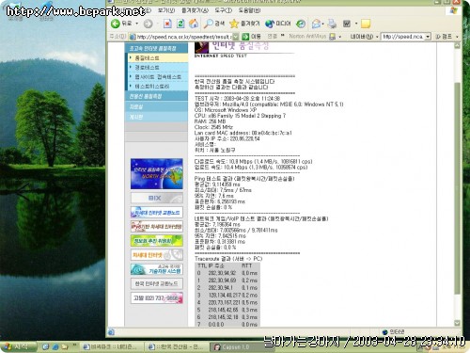This screenshot has height=353, width=470.
Task: Click Internet Explorer quick launch icon
Action: (x=55, y=346)
